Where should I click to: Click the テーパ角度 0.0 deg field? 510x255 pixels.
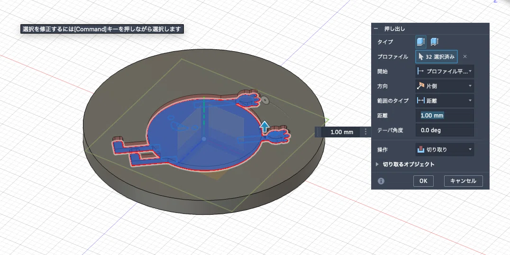tap(445, 130)
